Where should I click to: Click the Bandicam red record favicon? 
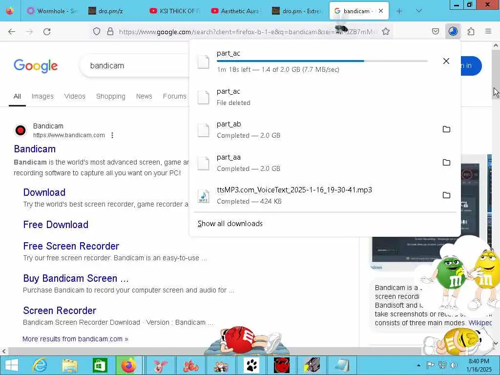pos(21,130)
